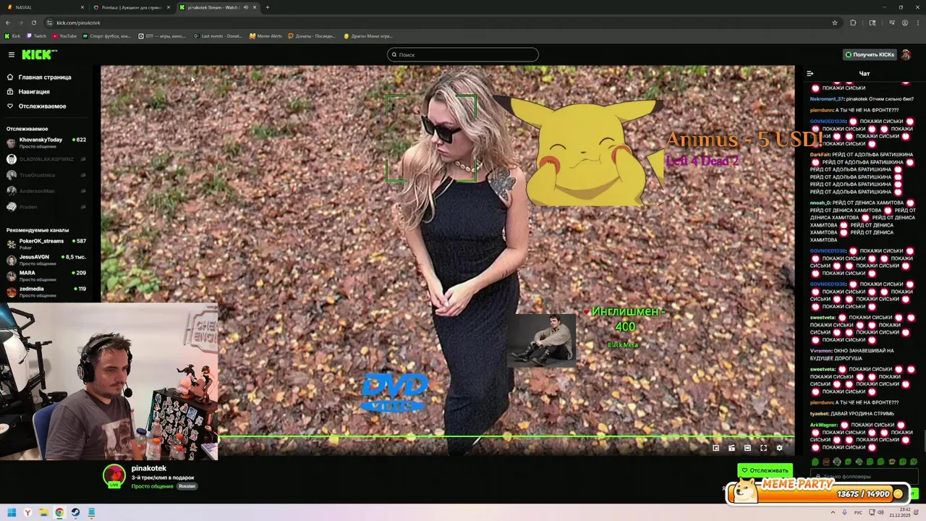Open Meme Alerts bookmark
Image resolution: width=926 pixels, height=521 pixels.
point(266,35)
